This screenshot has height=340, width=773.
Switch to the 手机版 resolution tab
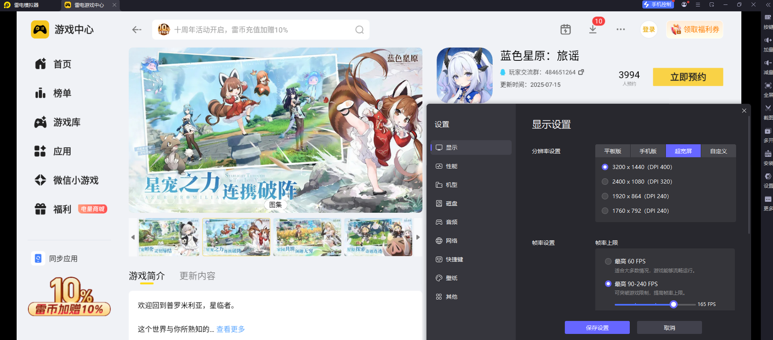(648, 151)
